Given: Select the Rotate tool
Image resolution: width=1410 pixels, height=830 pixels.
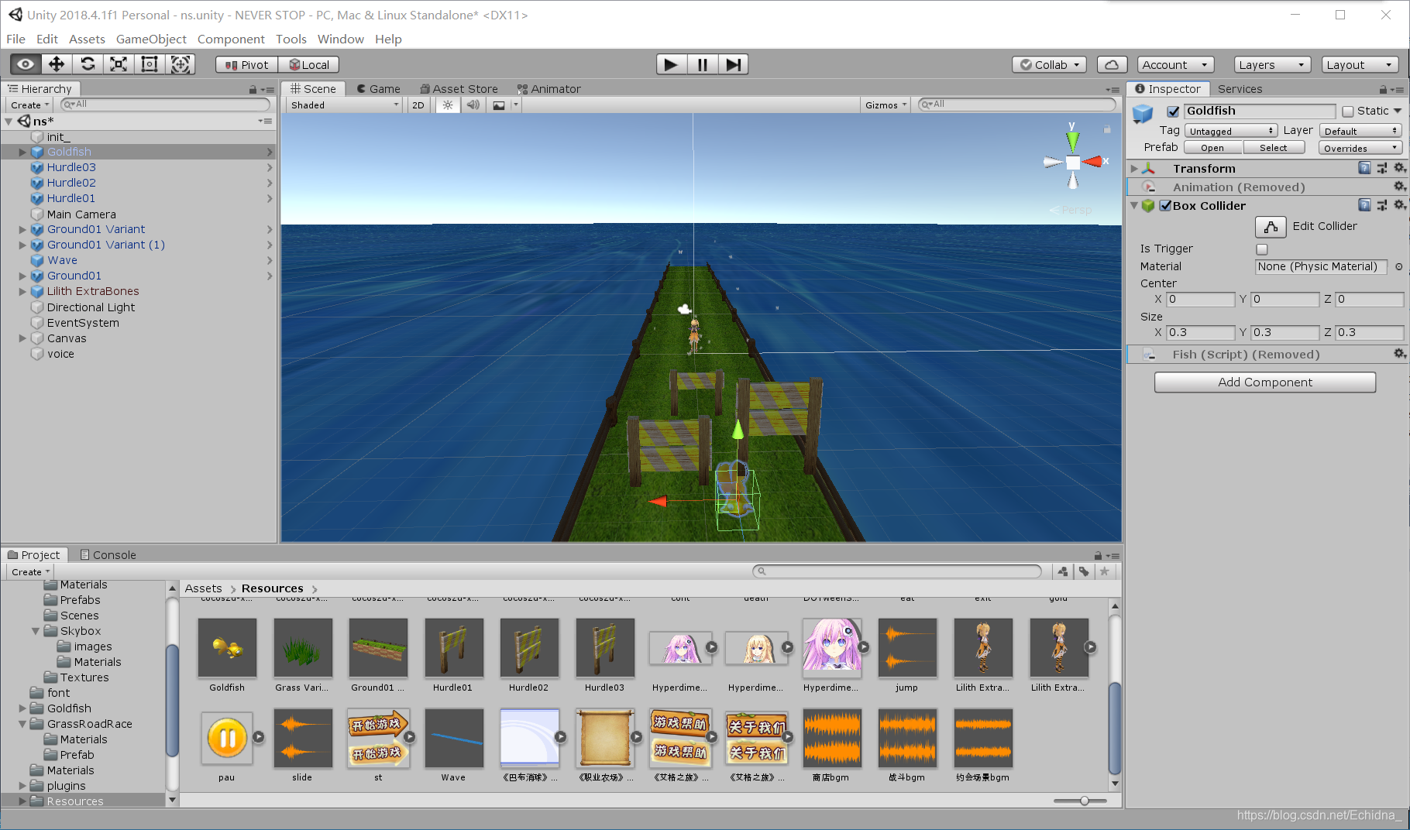Looking at the screenshot, I should coord(88,64).
